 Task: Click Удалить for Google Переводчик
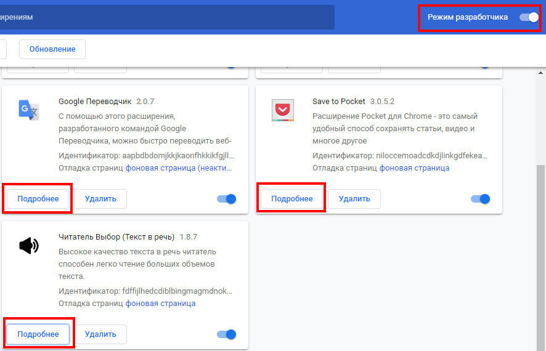tap(100, 199)
